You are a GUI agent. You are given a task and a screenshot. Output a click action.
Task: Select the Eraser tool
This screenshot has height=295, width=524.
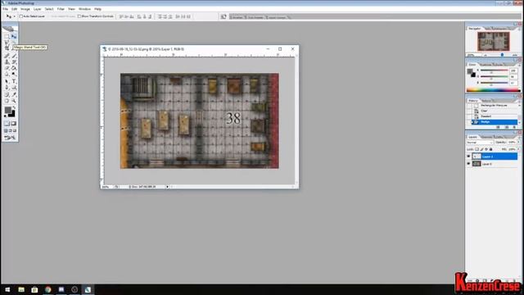[x=7, y=68]
